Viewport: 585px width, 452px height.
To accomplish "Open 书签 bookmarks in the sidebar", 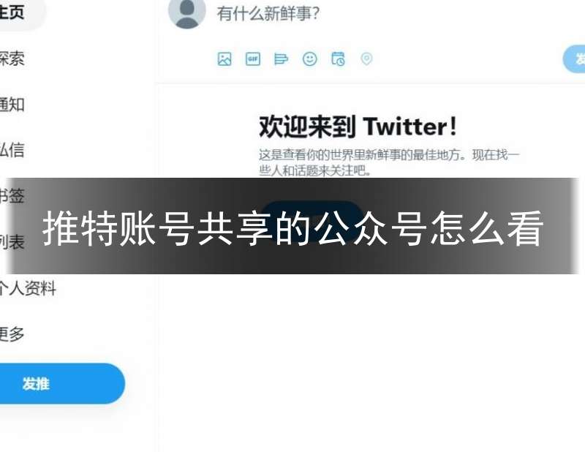I will (12, 196).
